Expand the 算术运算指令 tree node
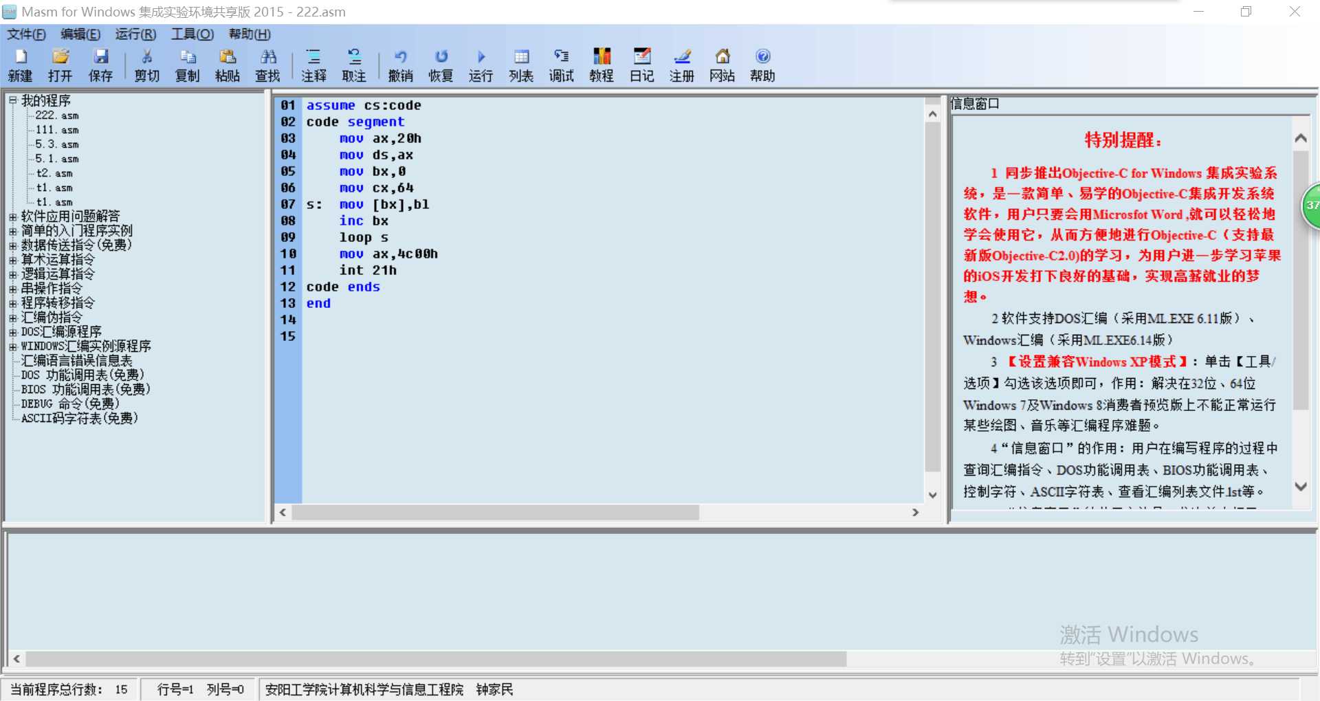 [12, 260]
